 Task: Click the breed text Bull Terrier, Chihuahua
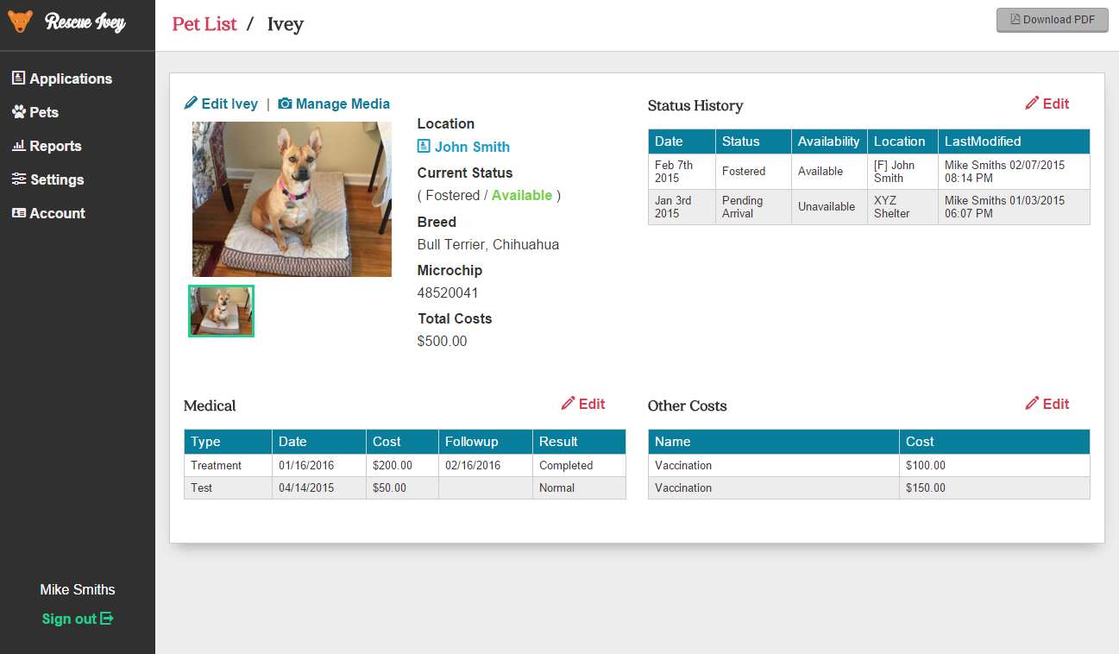pos(488,244)
